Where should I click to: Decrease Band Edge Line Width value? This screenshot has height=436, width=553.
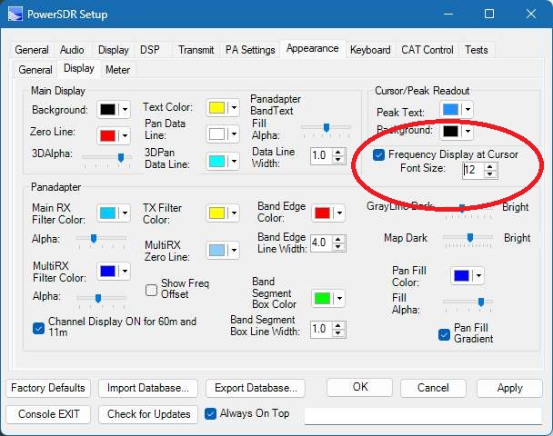338,247
